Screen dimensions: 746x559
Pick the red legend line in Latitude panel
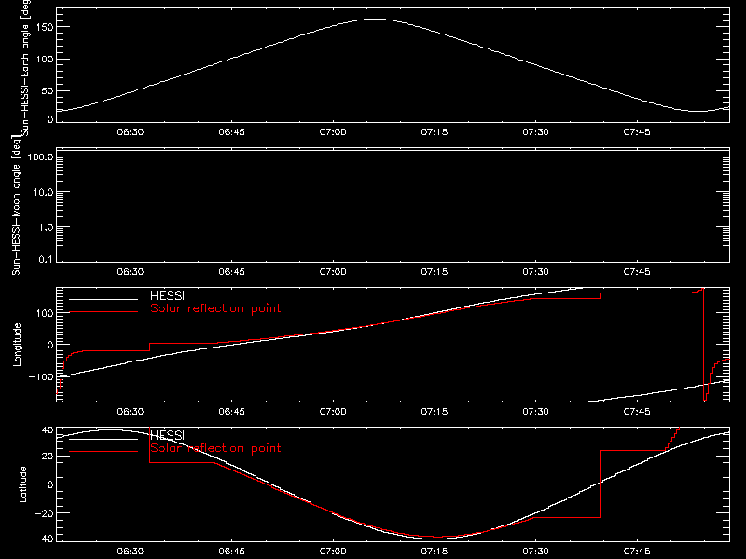tap(104, 452)
